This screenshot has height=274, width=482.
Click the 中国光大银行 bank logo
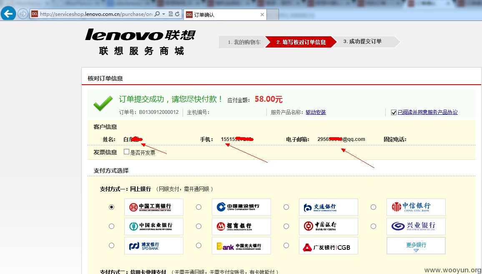(x=241, y=245)
